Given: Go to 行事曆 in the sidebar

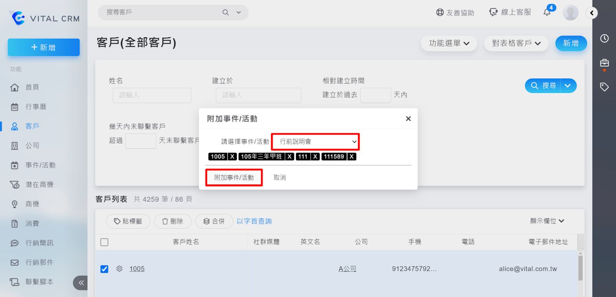Looking at the screenshot, I should click(x=36, y=107).
